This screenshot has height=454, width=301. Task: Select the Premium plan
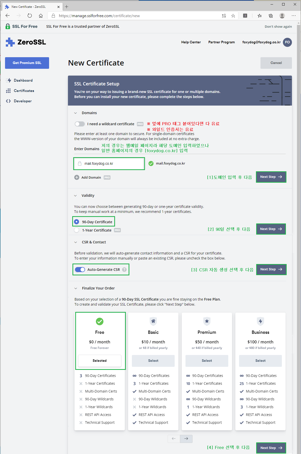point(207,361)
